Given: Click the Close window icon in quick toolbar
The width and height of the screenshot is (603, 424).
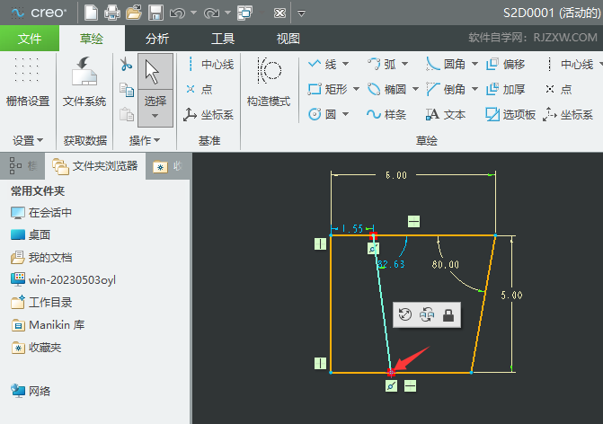Looking at the screenshot, I should tap(279, 13).
